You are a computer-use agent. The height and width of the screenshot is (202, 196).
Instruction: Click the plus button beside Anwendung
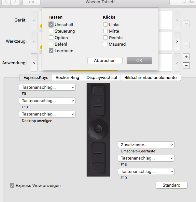click(186, 57)
